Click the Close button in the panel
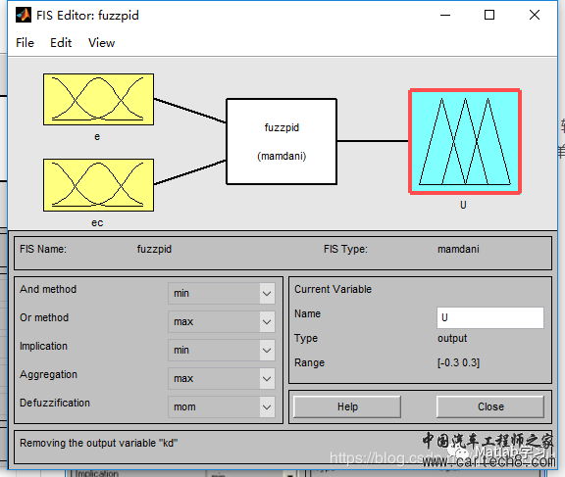This screenshot has height=477, width=565. click(490, 406)
